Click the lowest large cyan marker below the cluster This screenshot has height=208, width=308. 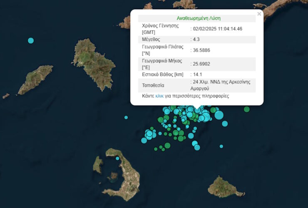click(197, 147)
